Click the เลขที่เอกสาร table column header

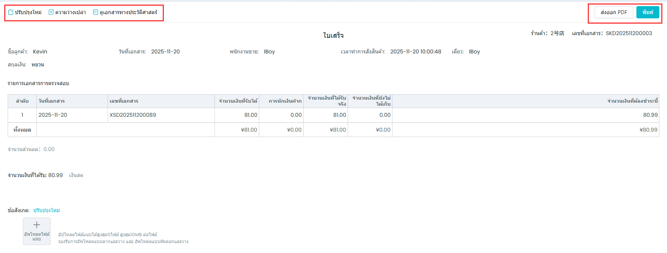point(124,101)
